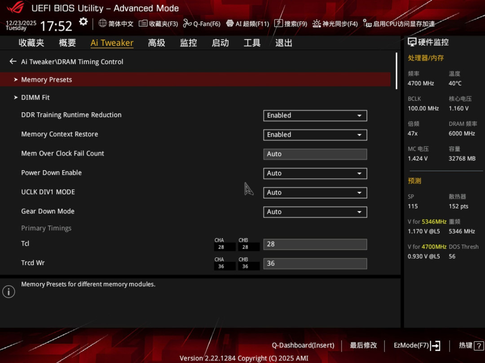This screenshot has height=363, width=485.
Task: Open Gear Down Mode dropdown
Action: (315, 212)
